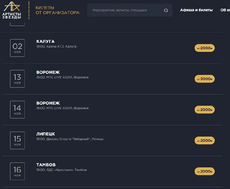Click the 15 НОЯ date box
This screenshot has height=189, width=230.
click(17, 140)
